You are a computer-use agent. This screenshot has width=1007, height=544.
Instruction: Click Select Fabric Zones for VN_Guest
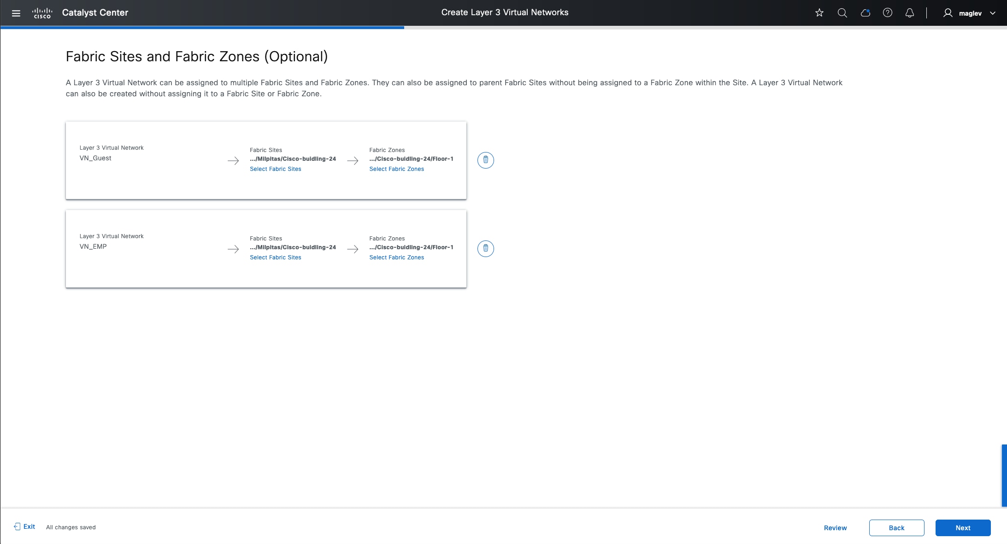coord(396,169)
